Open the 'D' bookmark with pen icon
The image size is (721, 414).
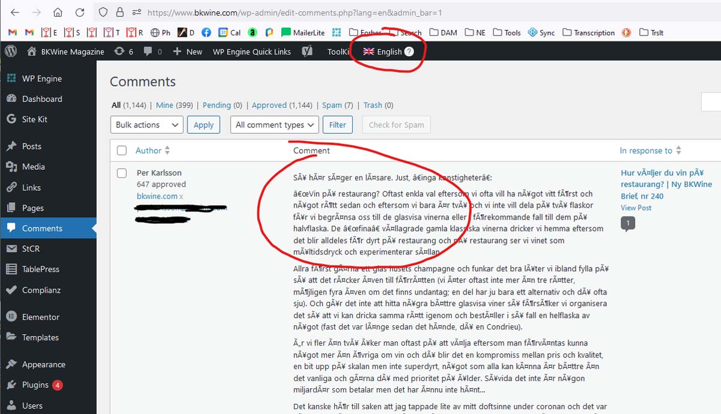(x=186, y=32)
